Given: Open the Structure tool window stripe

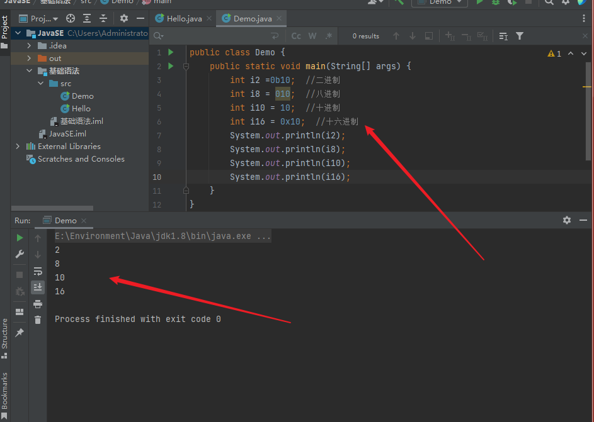Looking at the screenshot, I should (x=4, y=338).
